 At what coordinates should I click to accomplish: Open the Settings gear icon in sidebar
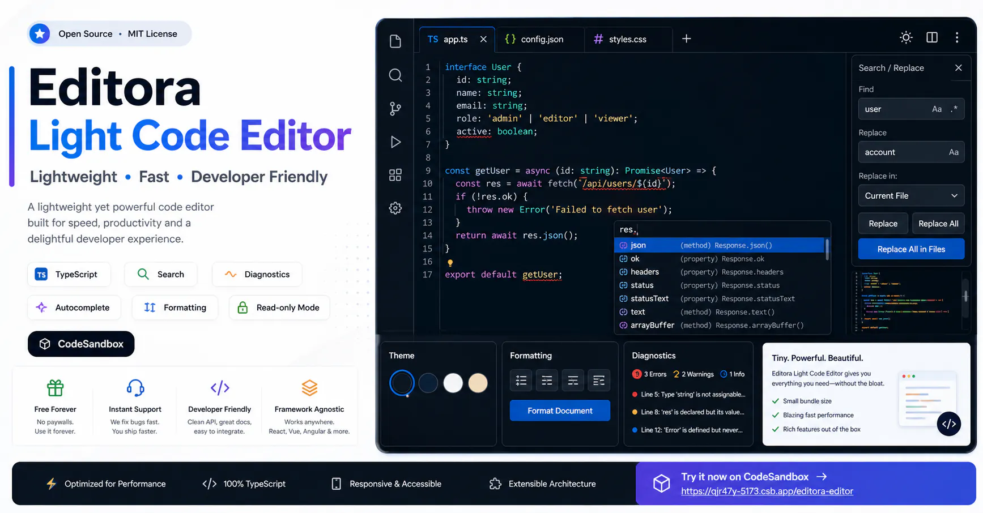tap(395, 208)
